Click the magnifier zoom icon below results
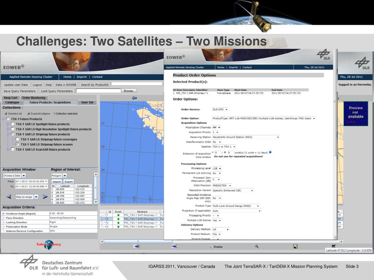The height and width of the screenshot is (280, 374). (257, 246)
